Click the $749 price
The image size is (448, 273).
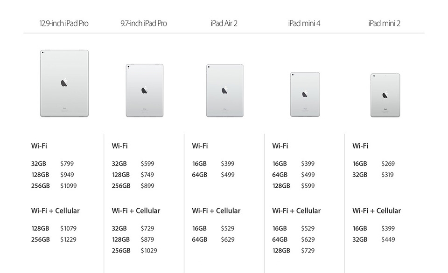pyautogui.click(x=147, y=175)
